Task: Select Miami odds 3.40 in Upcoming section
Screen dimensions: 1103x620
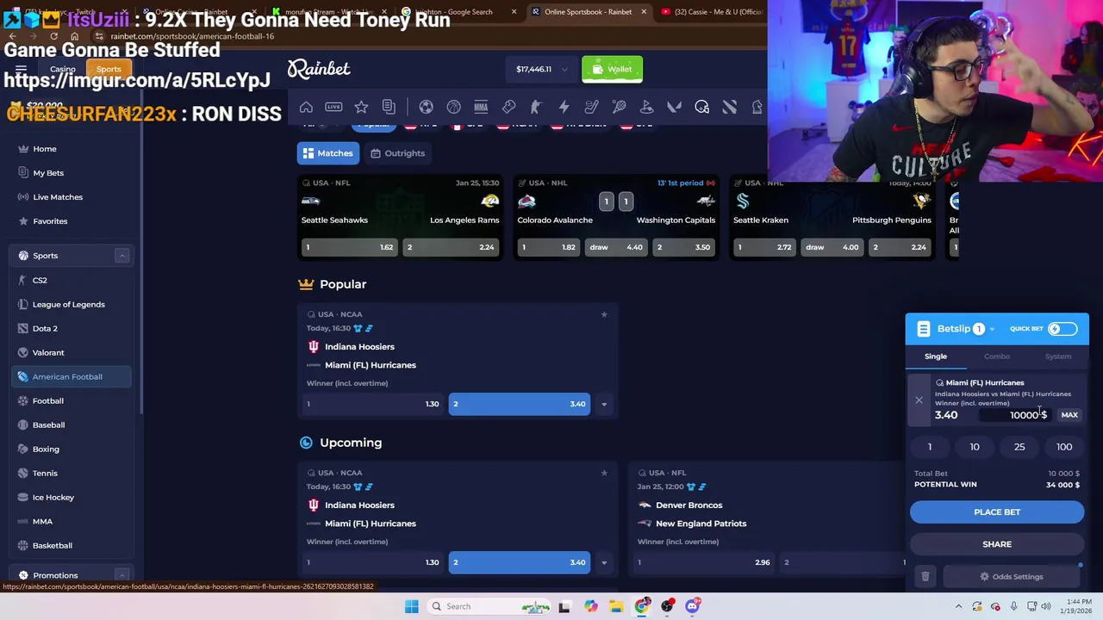Action: point(520,562)
